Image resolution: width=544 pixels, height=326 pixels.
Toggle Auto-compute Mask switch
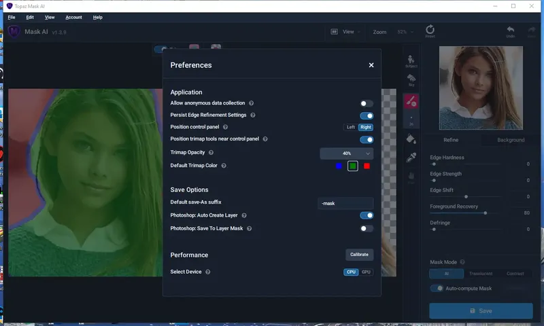click(437, 288)
